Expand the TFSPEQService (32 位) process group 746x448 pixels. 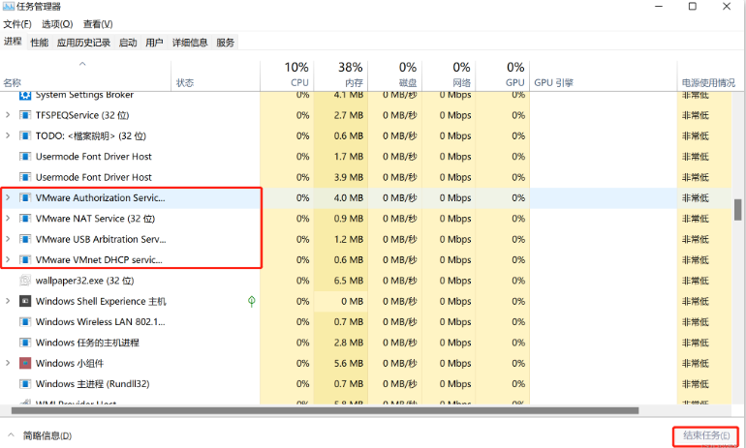[x=8, y=115]
